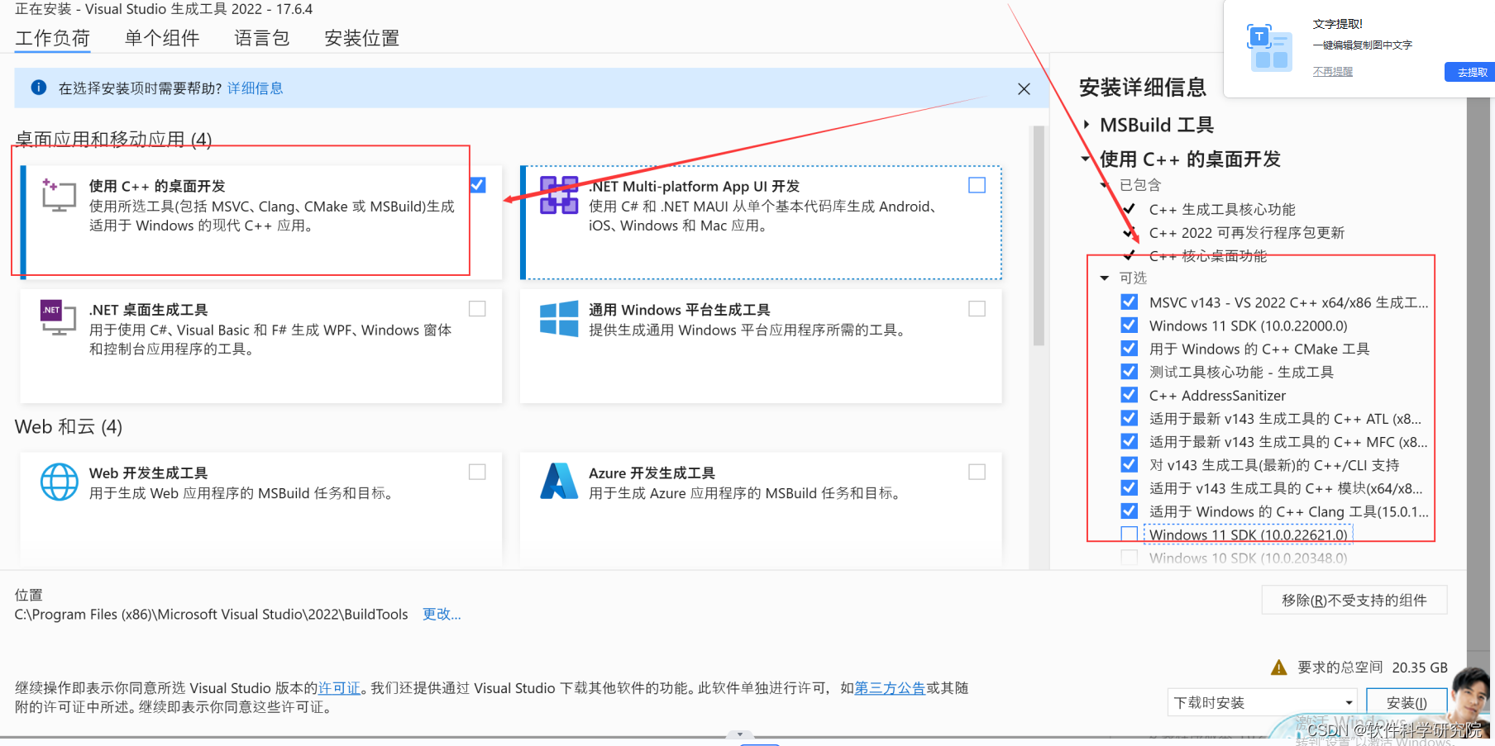Switch to the 语言包 tab

click(x=262, y=38)
